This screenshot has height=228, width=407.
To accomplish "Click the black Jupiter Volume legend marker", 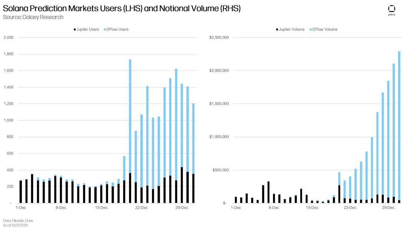I will tap(278, 29).
